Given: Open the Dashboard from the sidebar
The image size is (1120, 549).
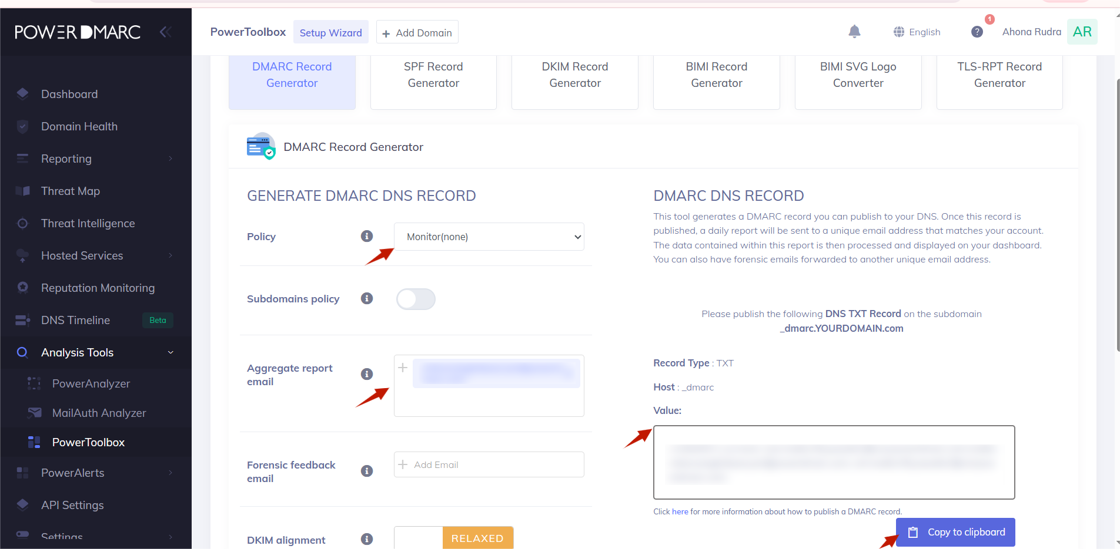Looking at the screenshot, I should 69,94.
